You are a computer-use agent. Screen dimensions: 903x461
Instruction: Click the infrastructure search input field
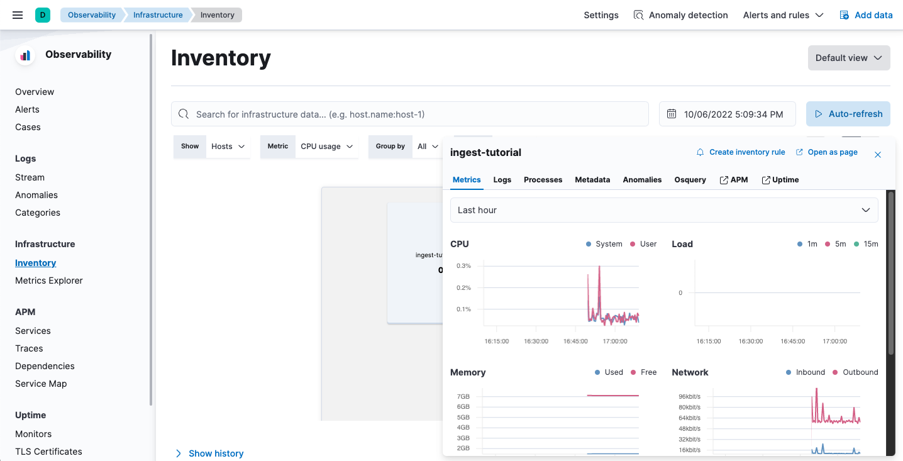coord(409,114)
